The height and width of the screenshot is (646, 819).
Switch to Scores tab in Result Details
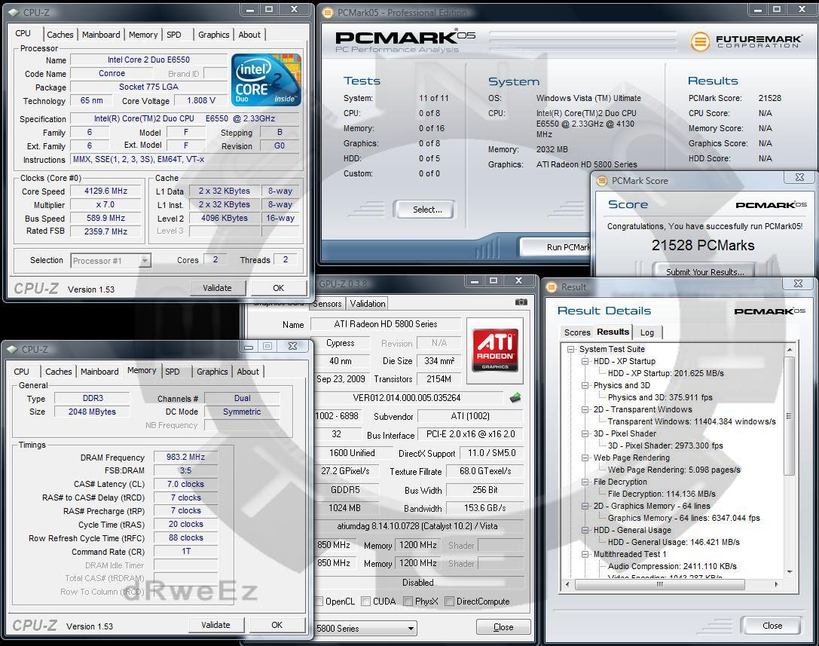tap(577, 332)
